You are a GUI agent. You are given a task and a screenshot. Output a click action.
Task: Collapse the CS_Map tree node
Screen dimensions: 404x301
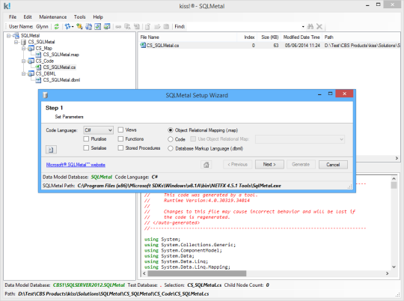click(24, 48)
